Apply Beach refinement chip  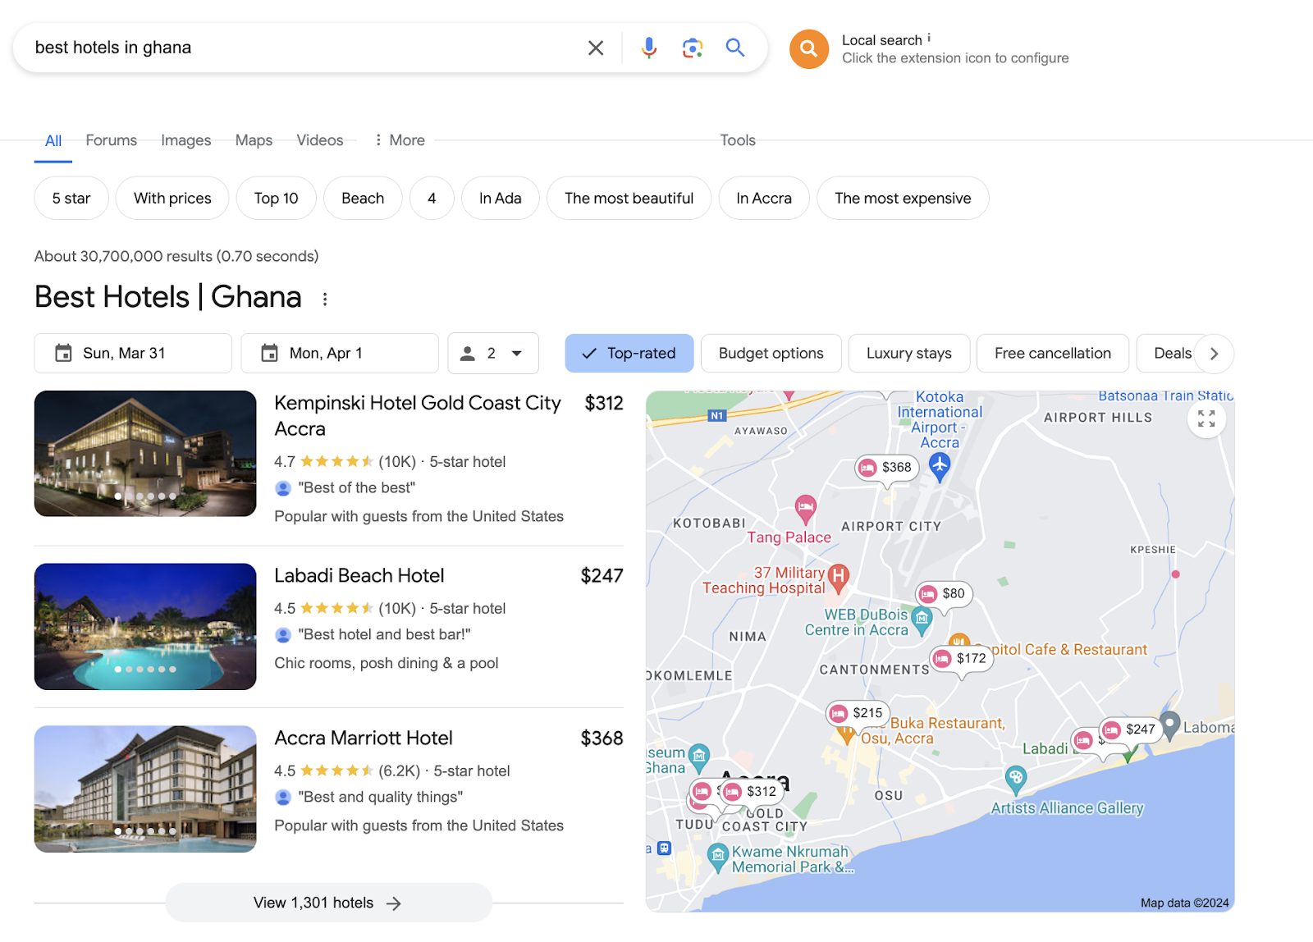click(363, 199)
